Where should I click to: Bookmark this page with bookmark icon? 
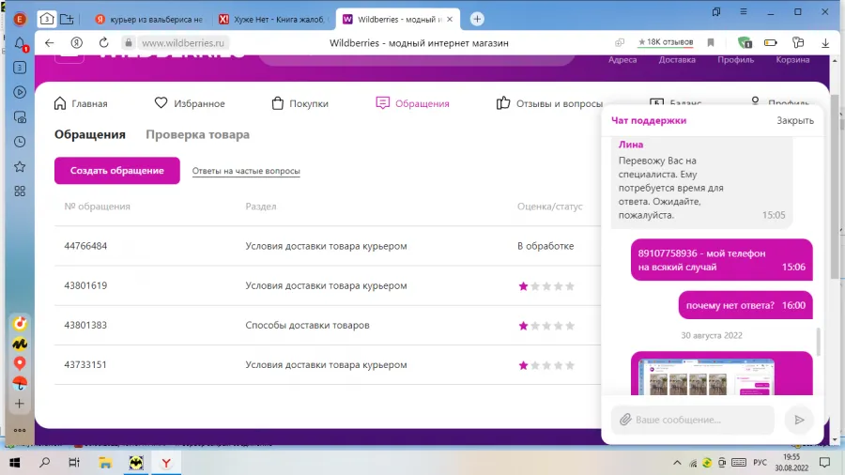pyautogui.click(x=711, y=42)
